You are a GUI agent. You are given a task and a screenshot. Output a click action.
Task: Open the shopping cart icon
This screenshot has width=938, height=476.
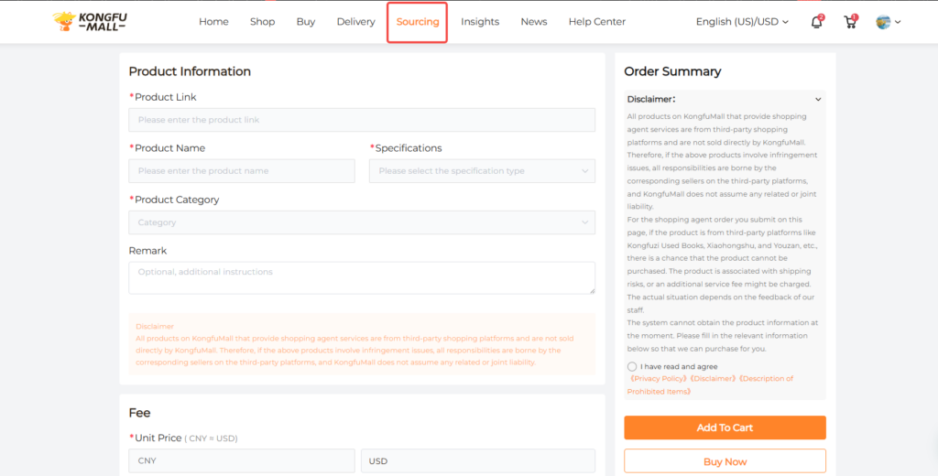850,22
